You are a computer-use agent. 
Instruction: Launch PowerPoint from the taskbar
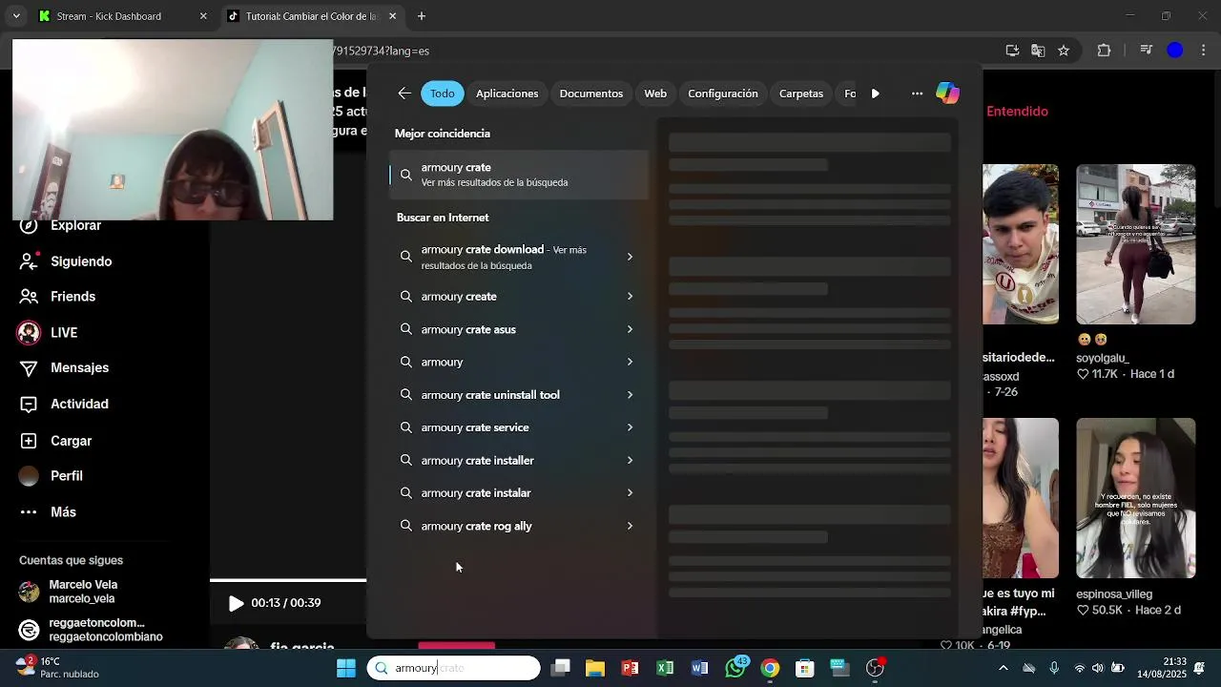[631, 668]
